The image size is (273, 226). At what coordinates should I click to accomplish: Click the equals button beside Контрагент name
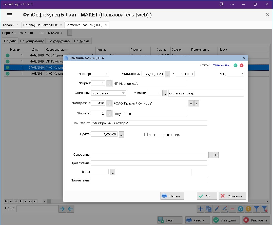pyautogui.click(x=191, y=103)
